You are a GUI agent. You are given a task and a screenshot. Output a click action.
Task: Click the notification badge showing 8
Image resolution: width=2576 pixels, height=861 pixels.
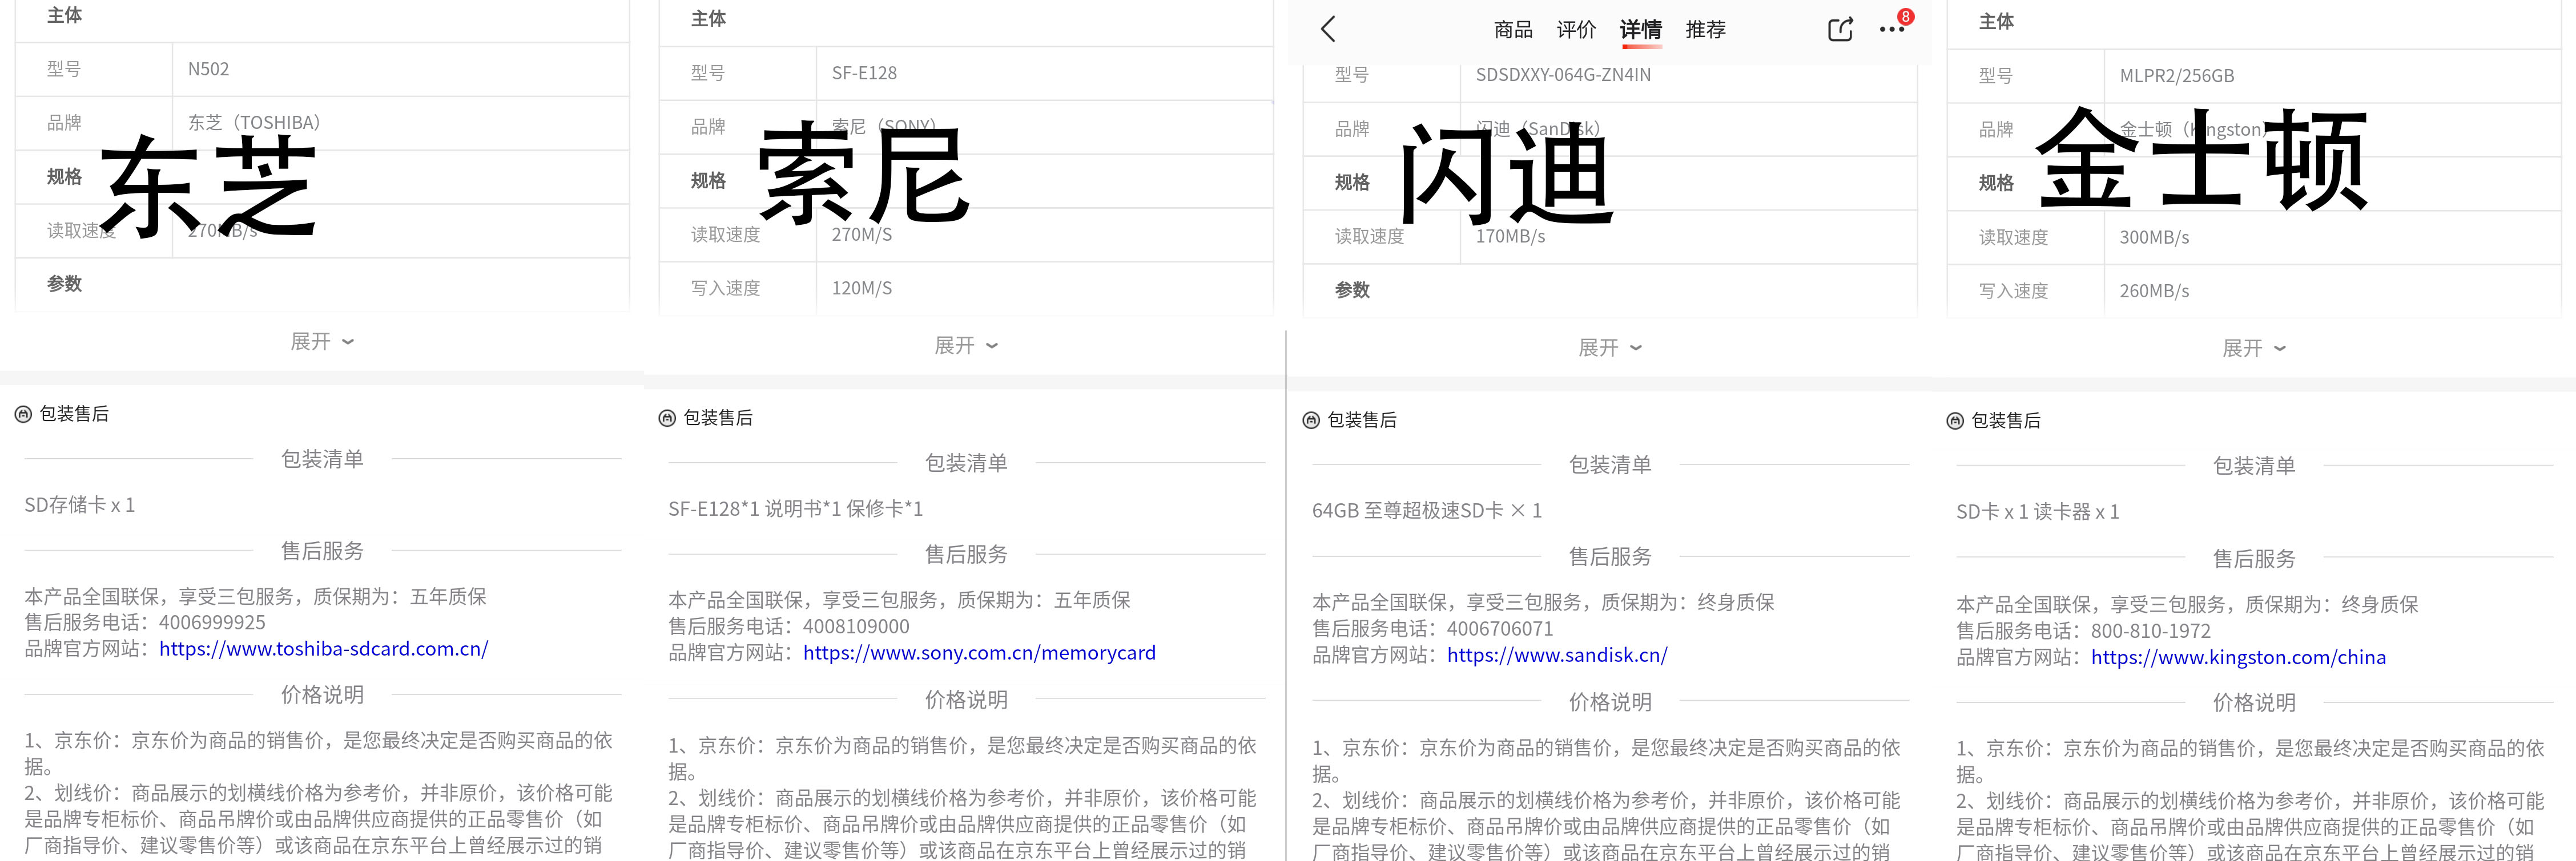1906,15
